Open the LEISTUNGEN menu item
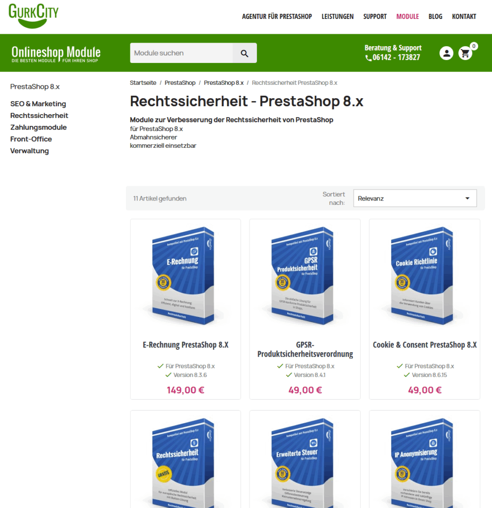This screenshot has height=508, width=492. tap(337, 16)
